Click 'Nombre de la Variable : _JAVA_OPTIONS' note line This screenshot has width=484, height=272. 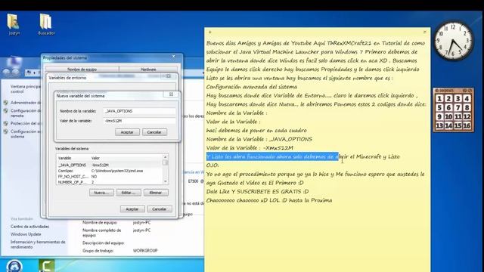click(259, 139)
